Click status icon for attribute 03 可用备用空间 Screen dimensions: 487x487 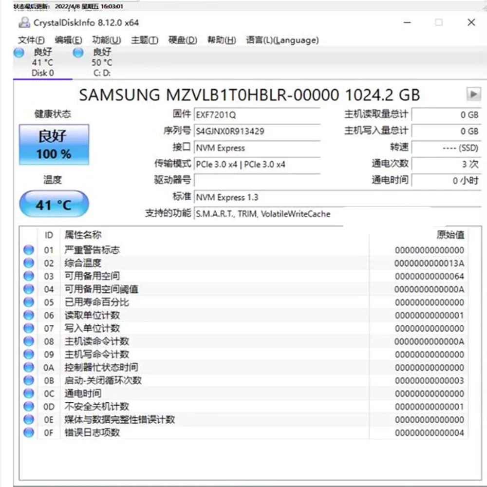pos(29,276)
